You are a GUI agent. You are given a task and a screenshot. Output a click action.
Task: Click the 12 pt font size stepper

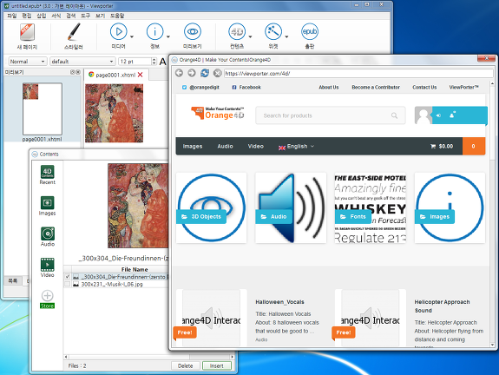[154, 62]
